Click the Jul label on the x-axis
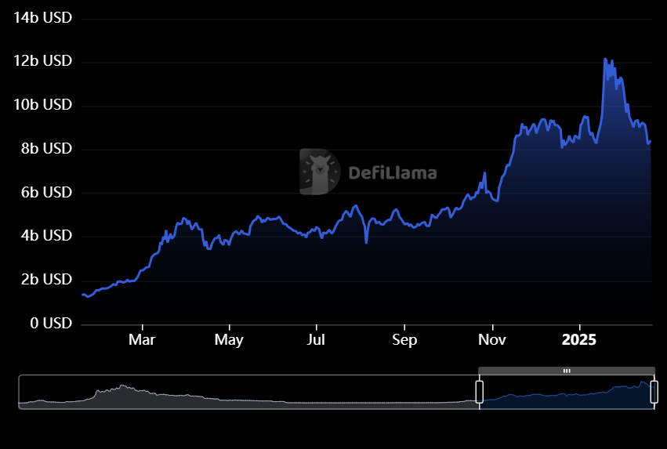667x449 pixels. click(316, 341)
